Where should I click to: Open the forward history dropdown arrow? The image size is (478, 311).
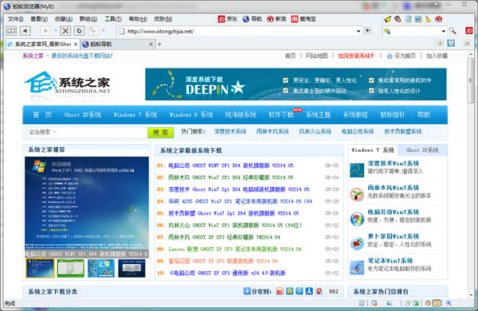(x=55, y=31)
